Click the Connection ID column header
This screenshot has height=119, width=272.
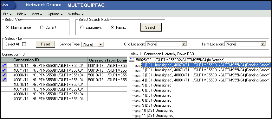50,60
